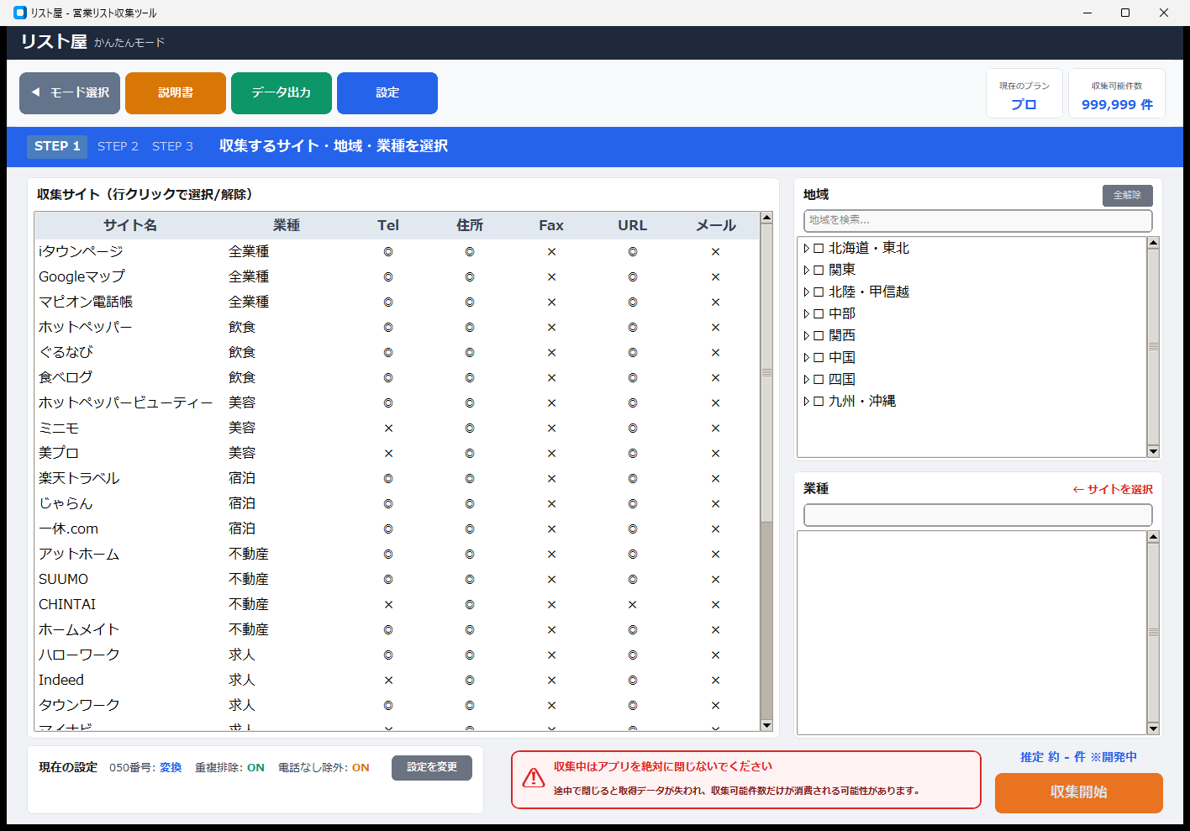Click the 収集可能件数 999,999 件 card
Image resolution: width=1190 pixels, height=831 pixels.
click(x=1117, y=94)
